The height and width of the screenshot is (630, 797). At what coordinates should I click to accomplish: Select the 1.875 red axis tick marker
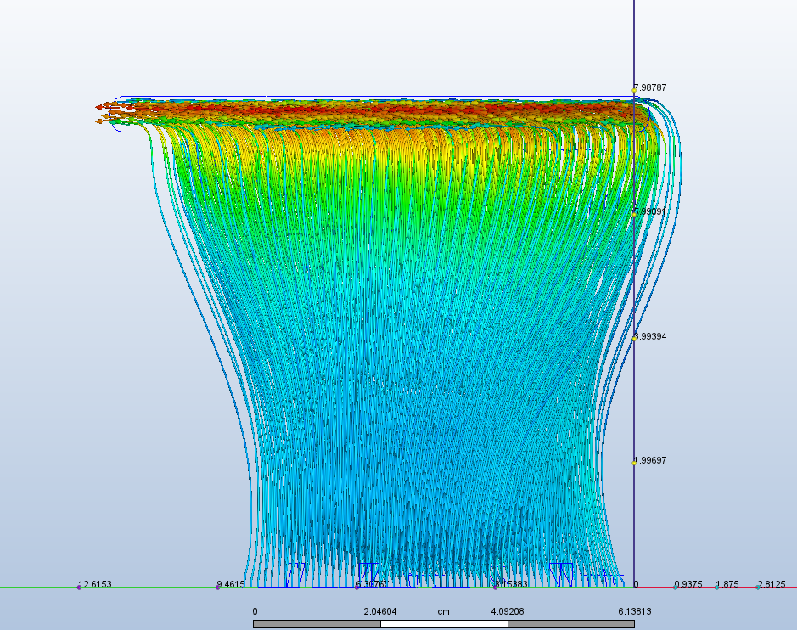716,587
